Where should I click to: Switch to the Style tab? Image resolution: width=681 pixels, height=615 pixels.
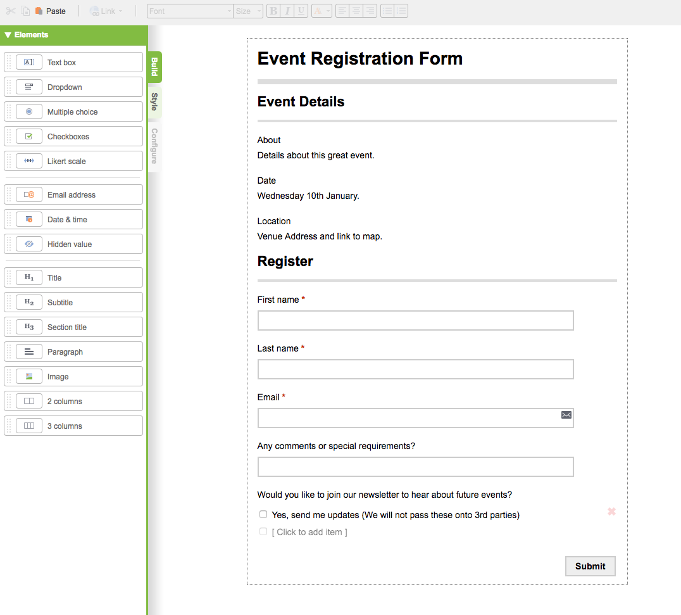[154, 101]
